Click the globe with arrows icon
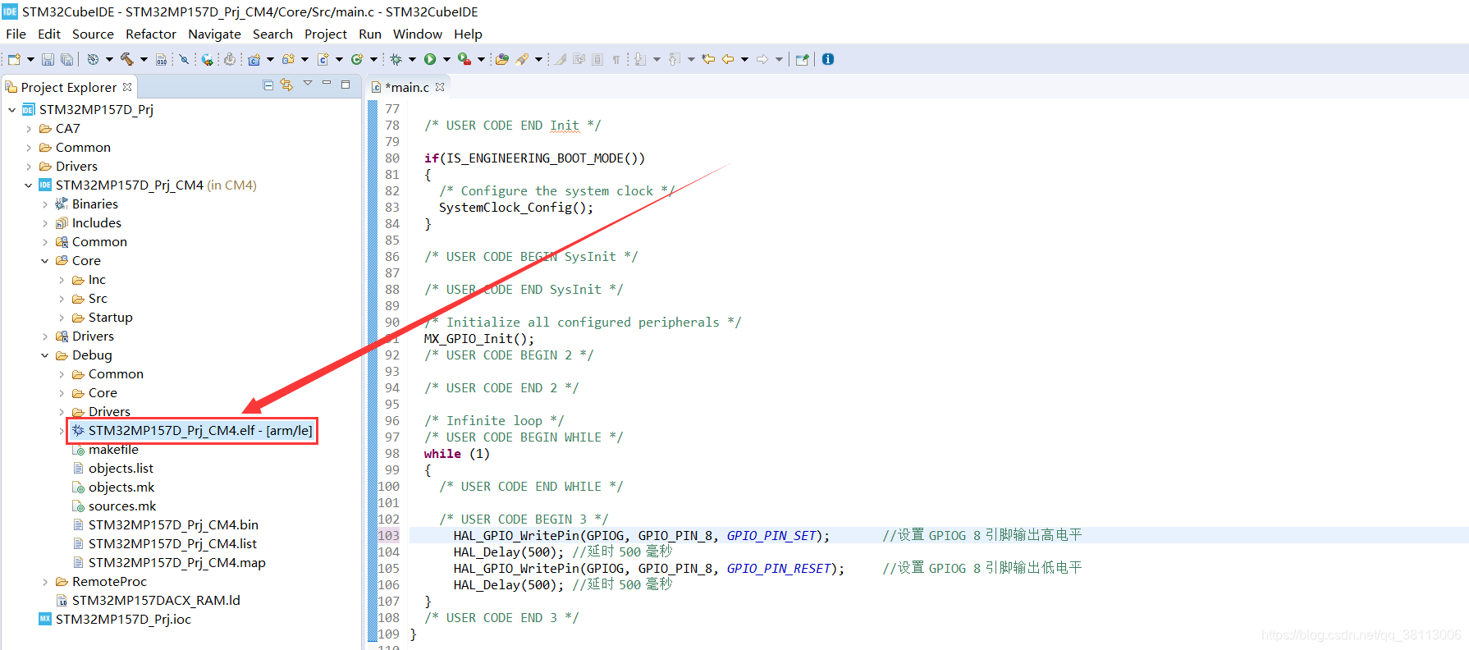1469x650 pixels. click(208, 59)
